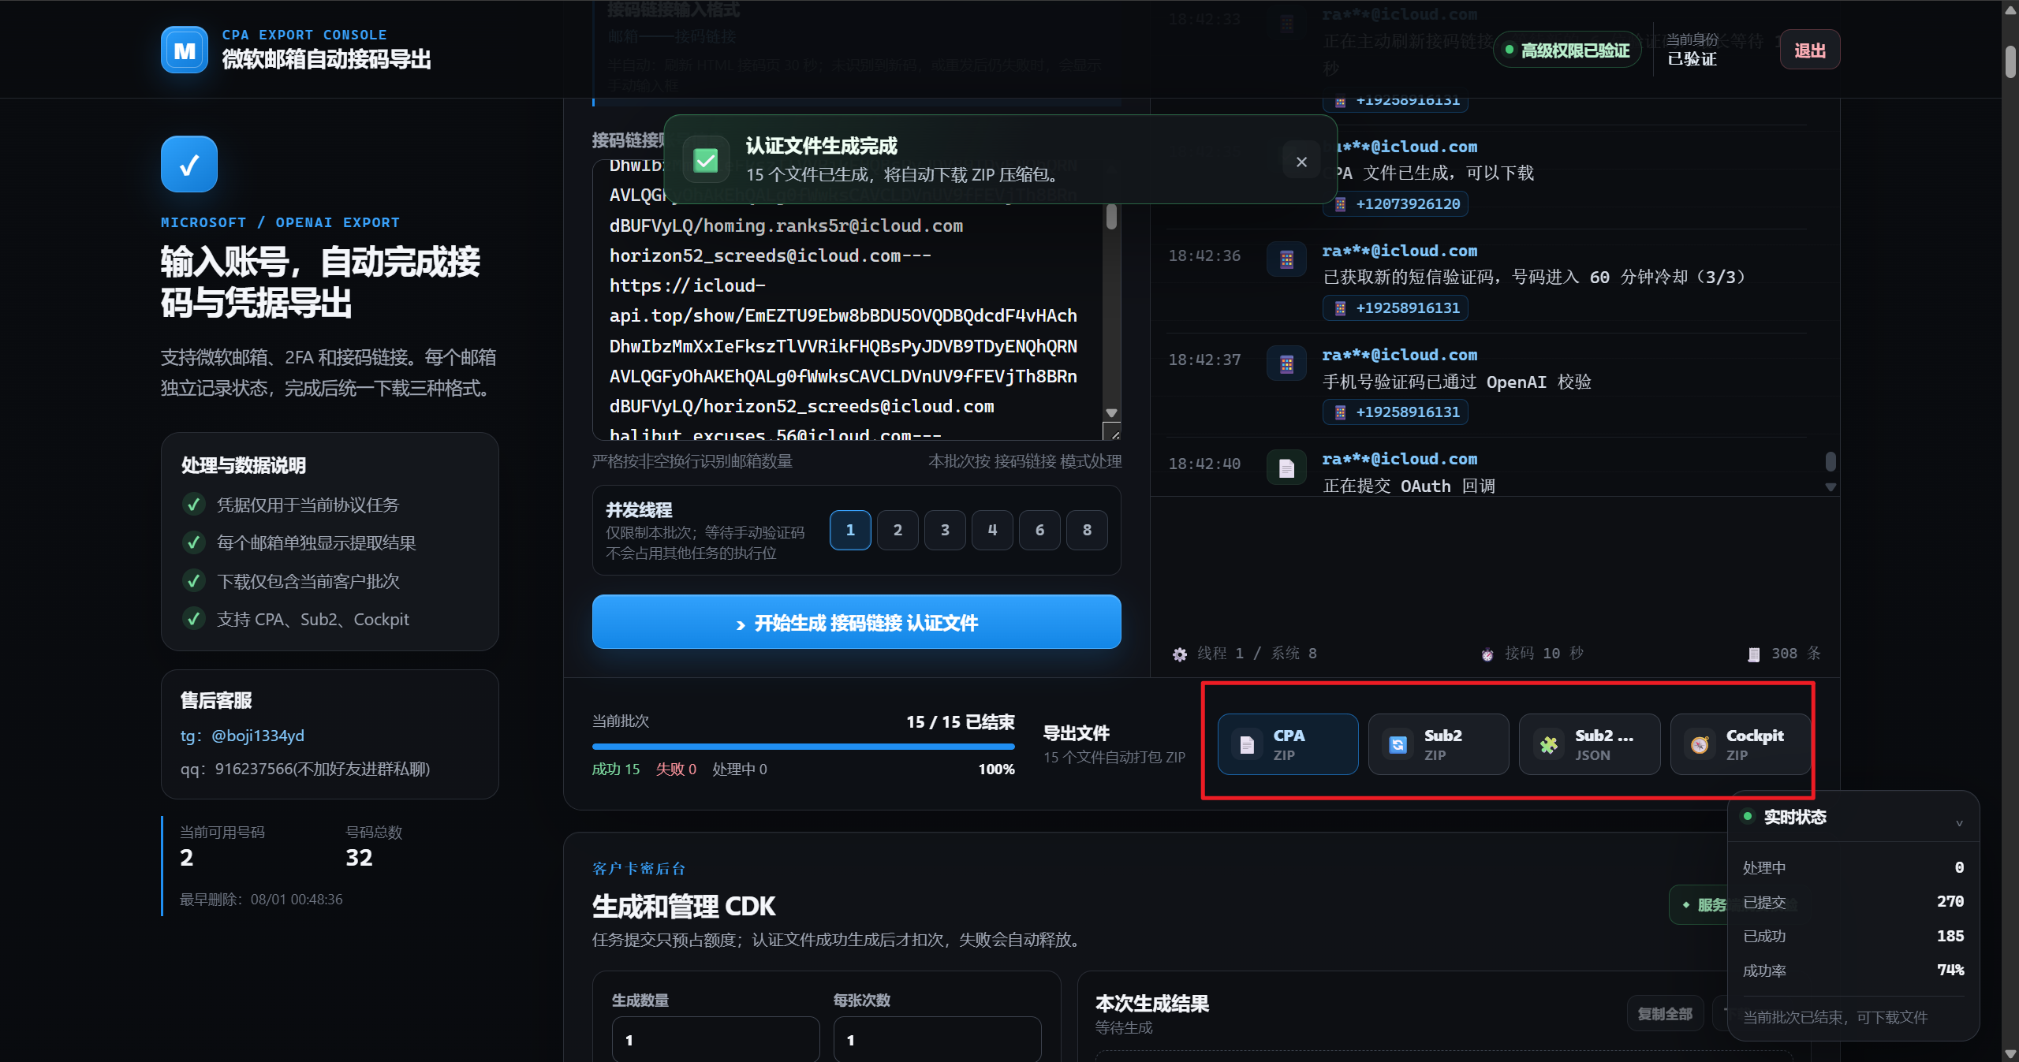Image resolution: width=2019 pixels, height=1062 pixels.
Task: Click the blue checkmark tile above MICROSOFT / OPENAI EXPORT
Action: point(189,164)
